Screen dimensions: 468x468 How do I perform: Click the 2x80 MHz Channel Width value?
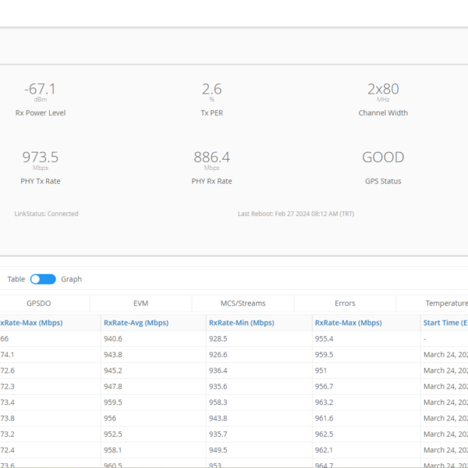[383, 89]
